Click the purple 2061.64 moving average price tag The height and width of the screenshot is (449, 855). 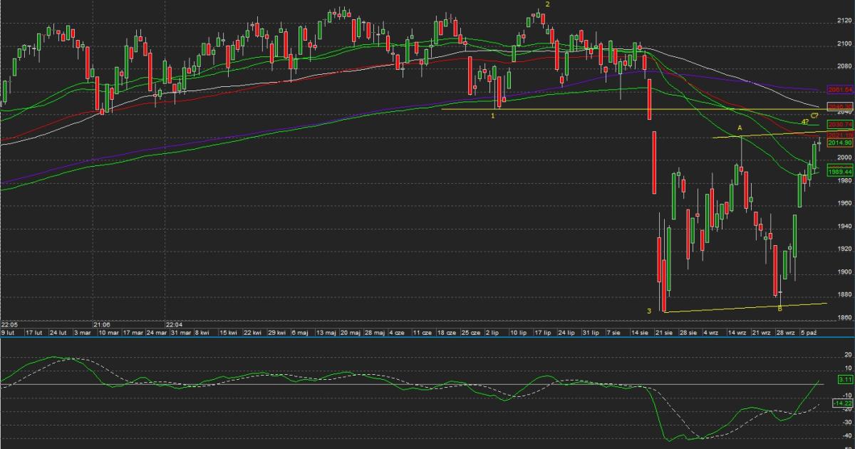840,90
